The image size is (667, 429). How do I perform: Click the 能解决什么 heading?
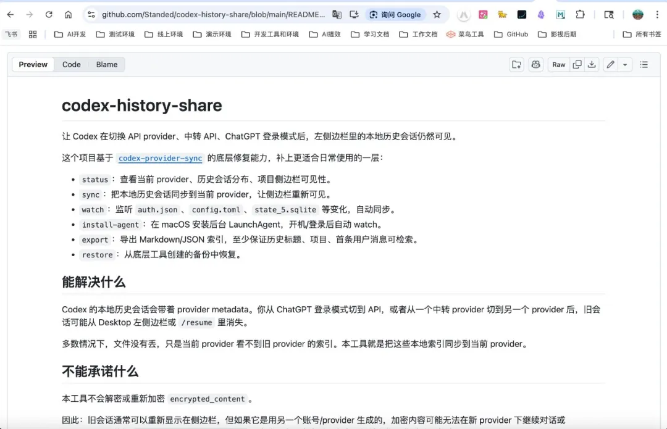click(94, 282)
